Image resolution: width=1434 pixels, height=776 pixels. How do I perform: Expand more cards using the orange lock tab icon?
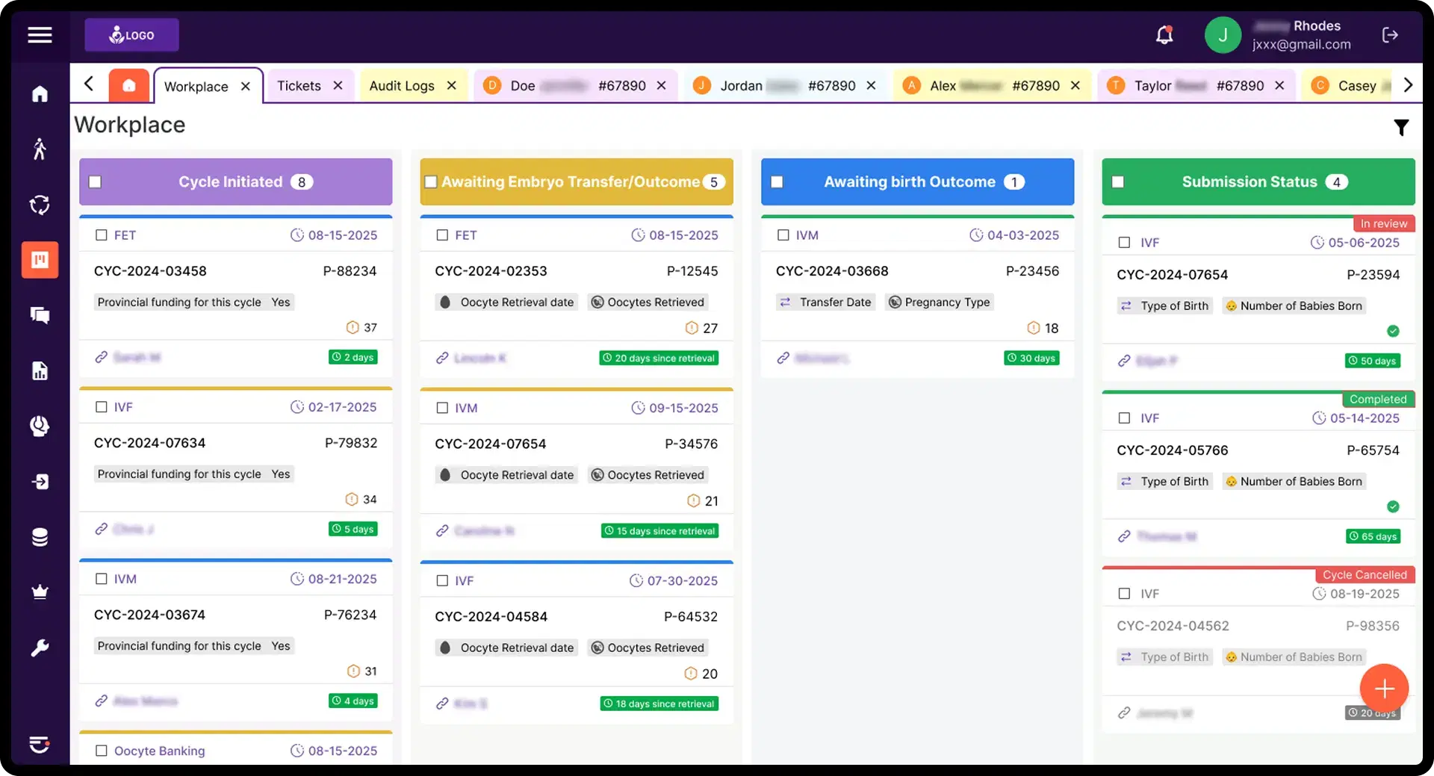tap(129, 84)
